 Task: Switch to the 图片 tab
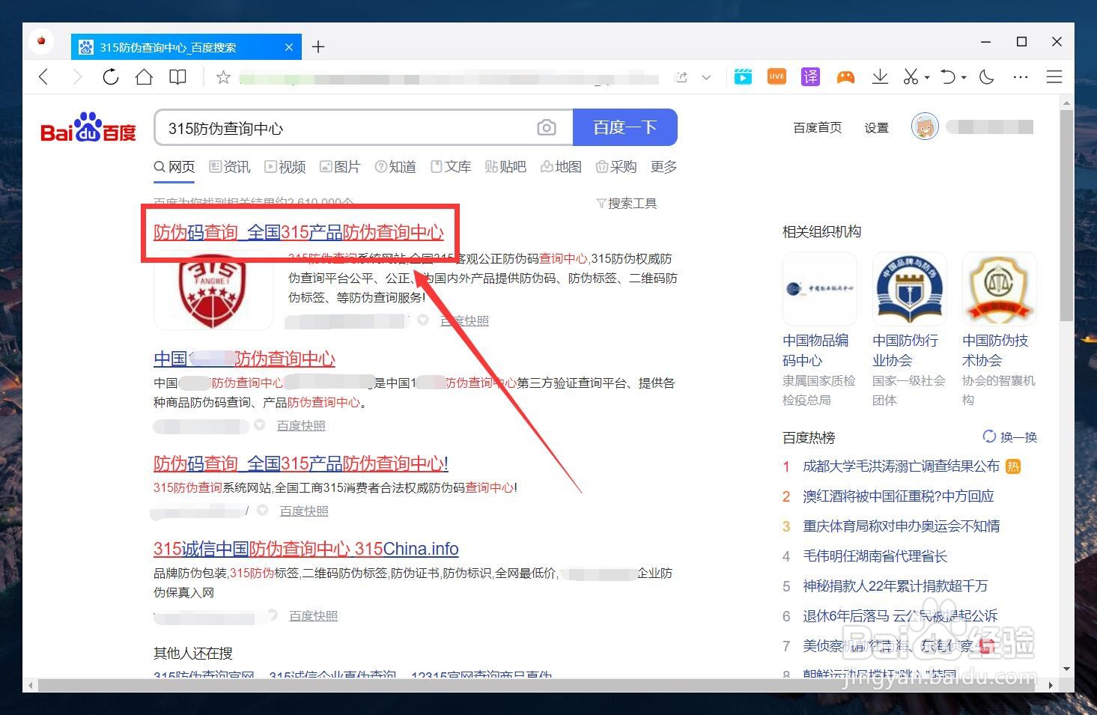tap(340, 167)
